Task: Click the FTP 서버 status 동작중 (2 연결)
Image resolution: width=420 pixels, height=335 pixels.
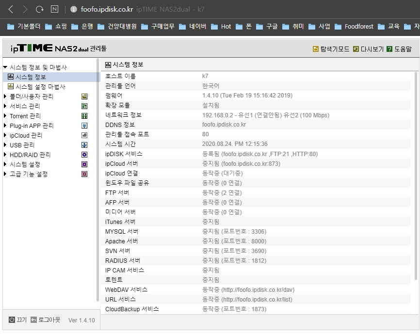Action: 222,192
